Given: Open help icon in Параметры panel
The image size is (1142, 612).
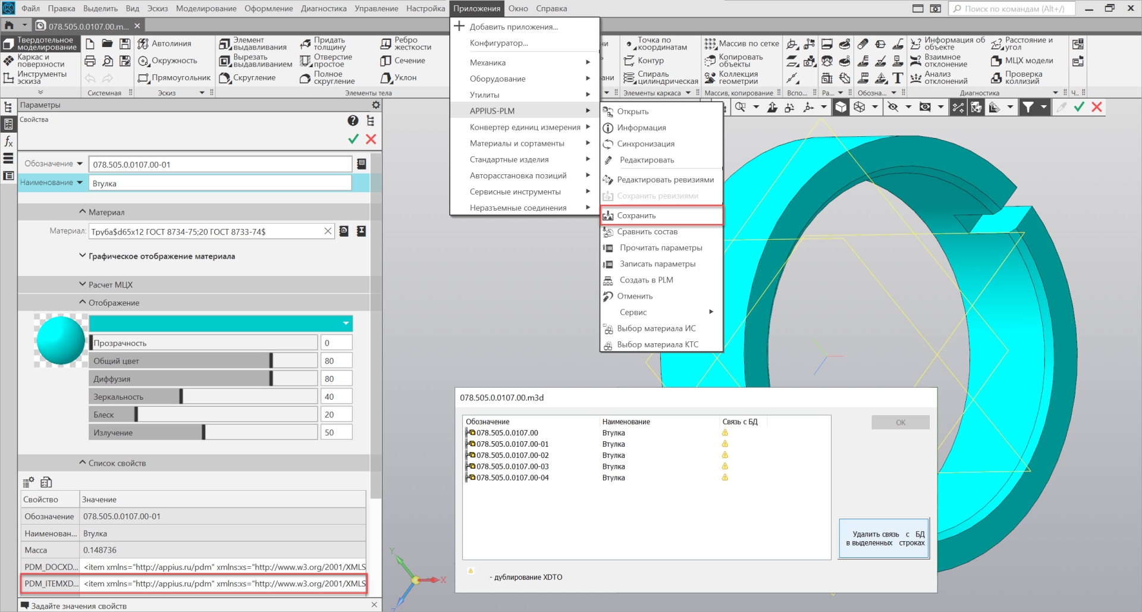Looking at the screenshot, I should click(x=353, y=121).
